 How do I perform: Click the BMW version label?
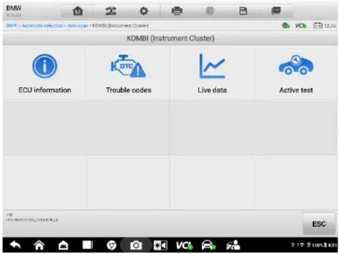14,15
